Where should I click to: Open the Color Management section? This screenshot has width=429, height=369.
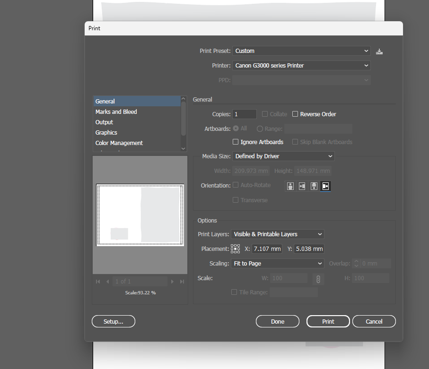tap(119, 143)
